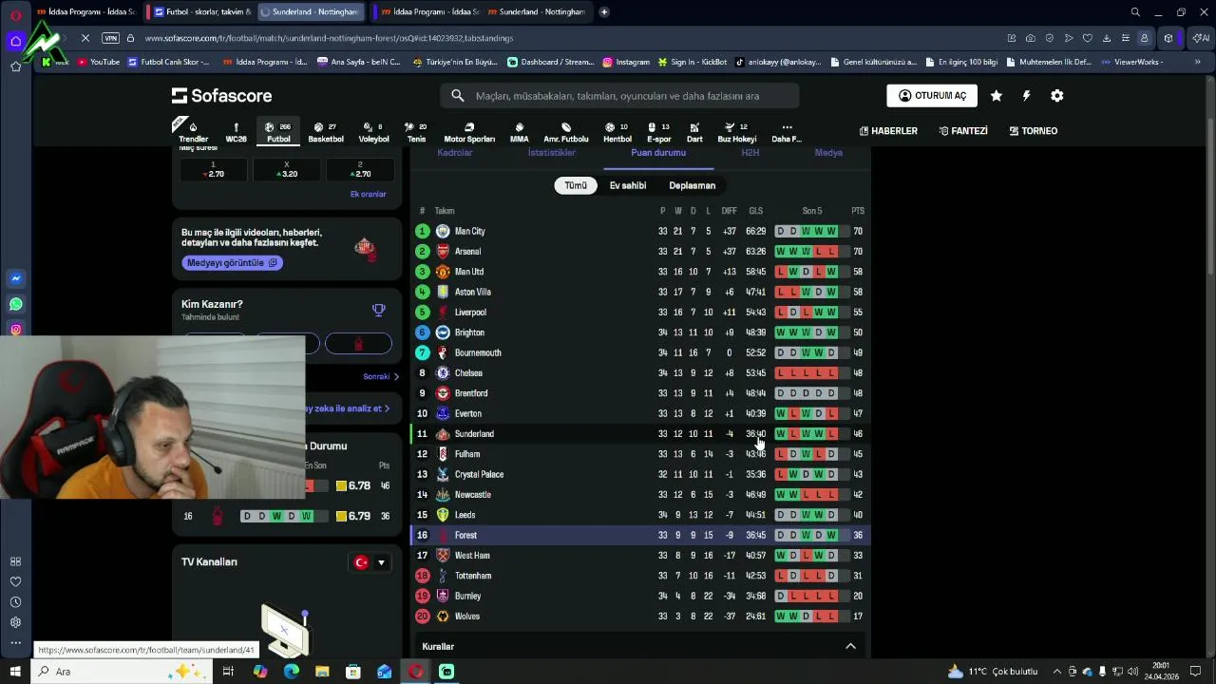Open Sofascore settings gear icon

(x=1056, y=96)
